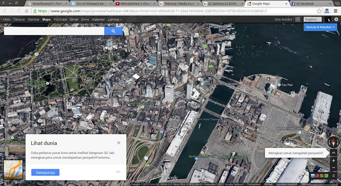Click the InterContinental Boston marker
The width and height of the screenshot is (341, 186).
202,84
